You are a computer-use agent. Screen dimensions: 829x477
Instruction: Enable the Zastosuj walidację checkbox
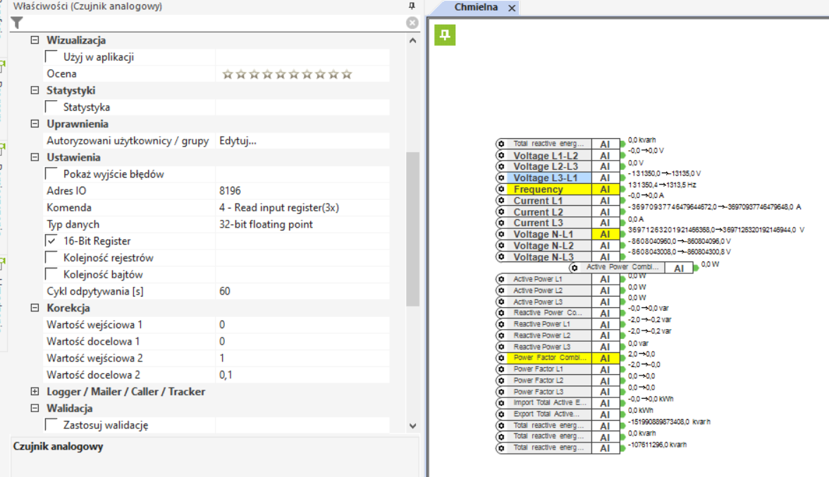(x=52, y=425)
